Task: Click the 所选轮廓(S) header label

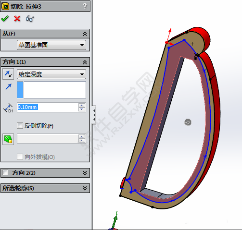Action: [x=18, y=188]
